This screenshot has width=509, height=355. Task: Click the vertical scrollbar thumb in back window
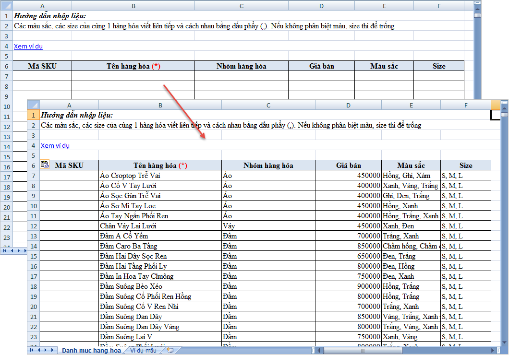pos(477,15)
